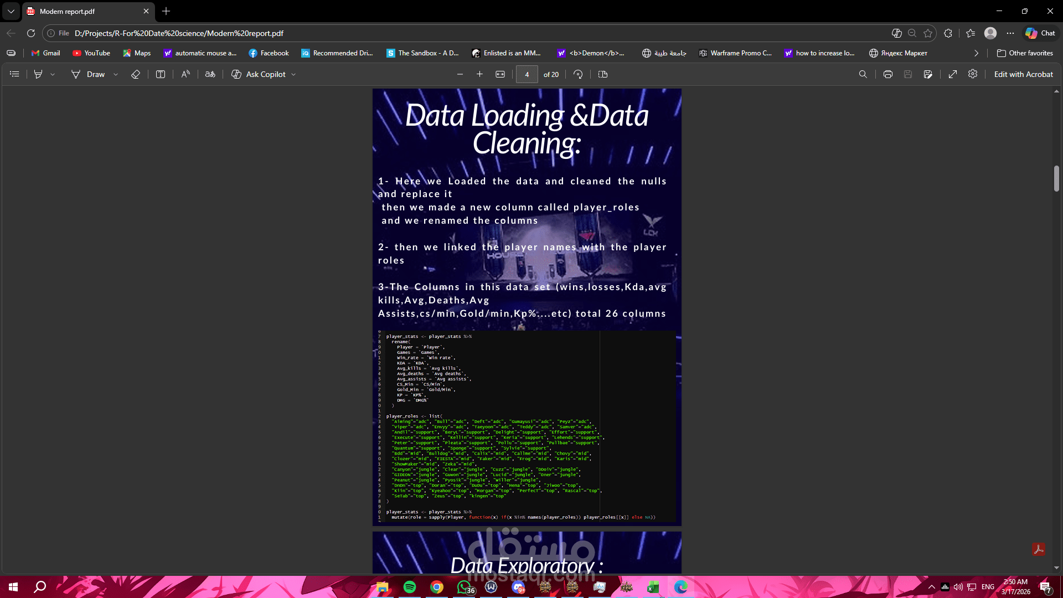Pick the Erase tool

(136, 74)
